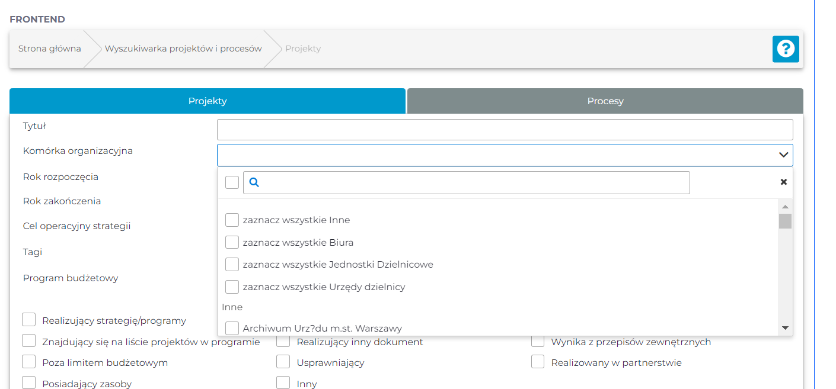The image size is (836, 389).
Task: Go to Strona główna breadcrumb
Action: click(x=49, y=49)
